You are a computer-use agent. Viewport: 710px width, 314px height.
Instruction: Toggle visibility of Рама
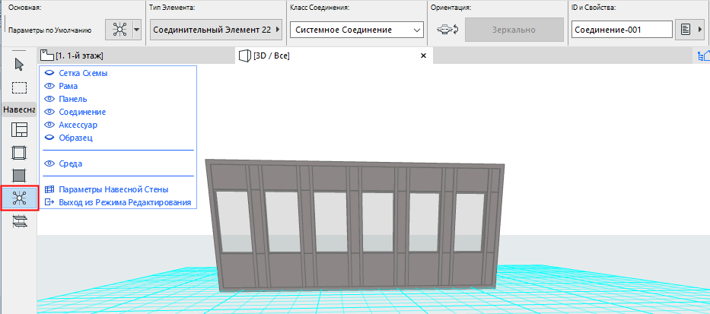49,86
